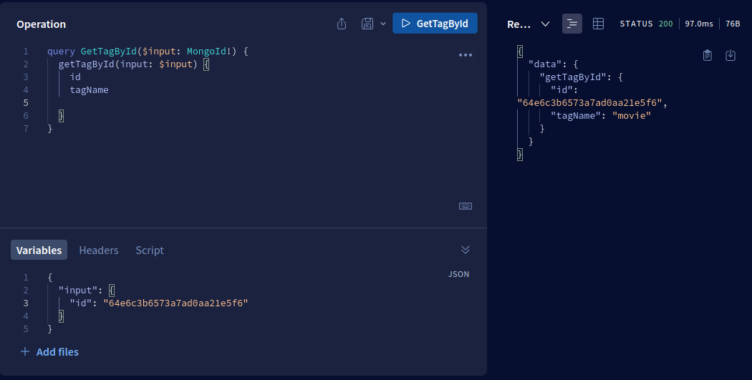752x380 pixels.
Task: Click the tagName field in query
Action: point(90,89)
